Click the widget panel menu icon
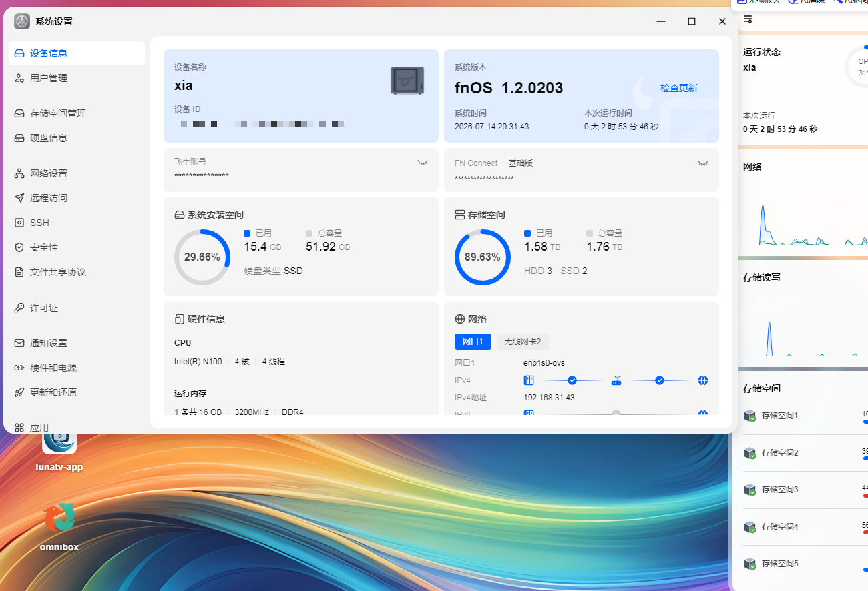868x591 pixels. (x=748, y=19)
